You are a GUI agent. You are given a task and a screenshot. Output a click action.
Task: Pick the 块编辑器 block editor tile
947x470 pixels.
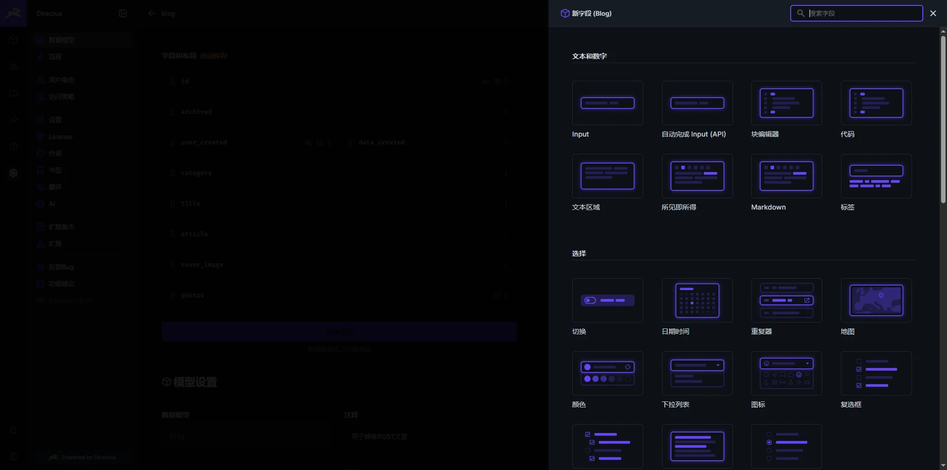pos(787,103)
